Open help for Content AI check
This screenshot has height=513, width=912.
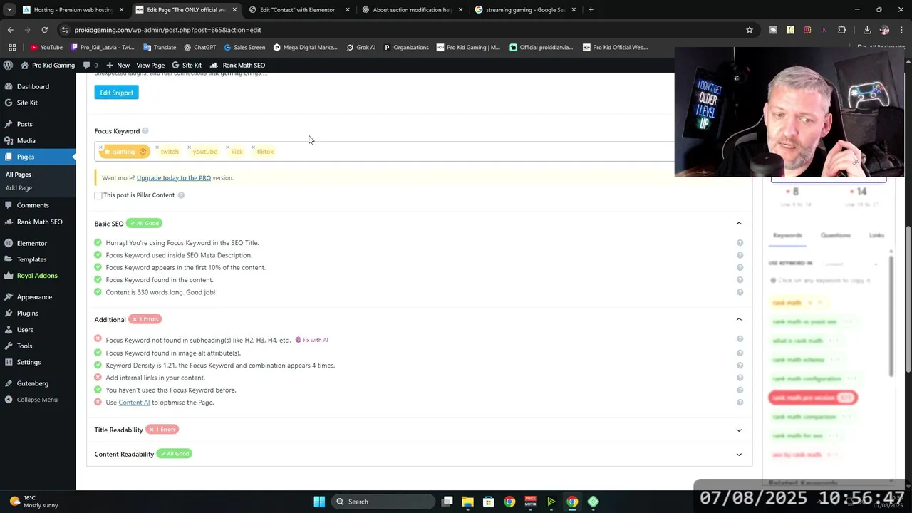coord(740,403)
